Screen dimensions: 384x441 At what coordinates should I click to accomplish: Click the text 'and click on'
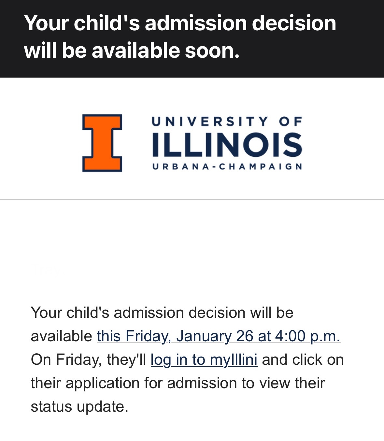303,360
